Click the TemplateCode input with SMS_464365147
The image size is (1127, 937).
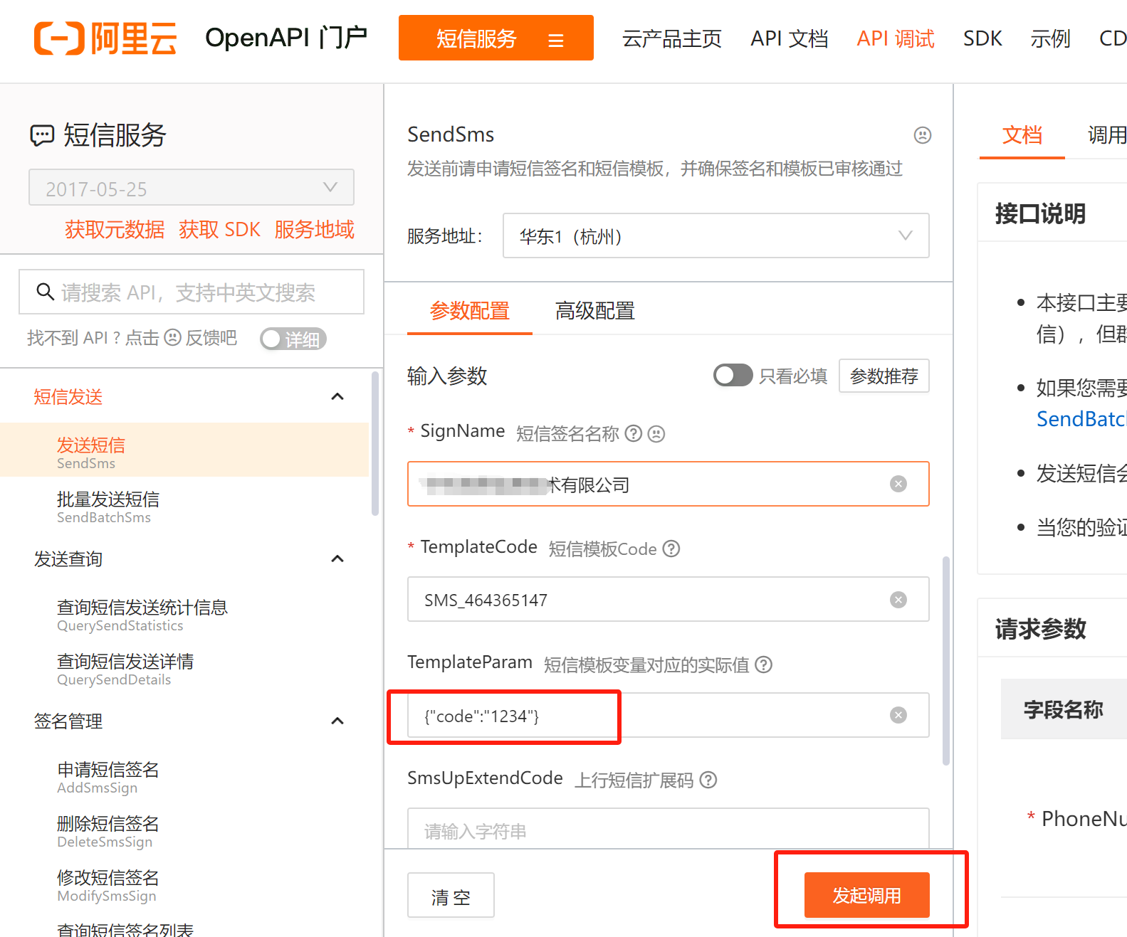click(x=668, y=600)
